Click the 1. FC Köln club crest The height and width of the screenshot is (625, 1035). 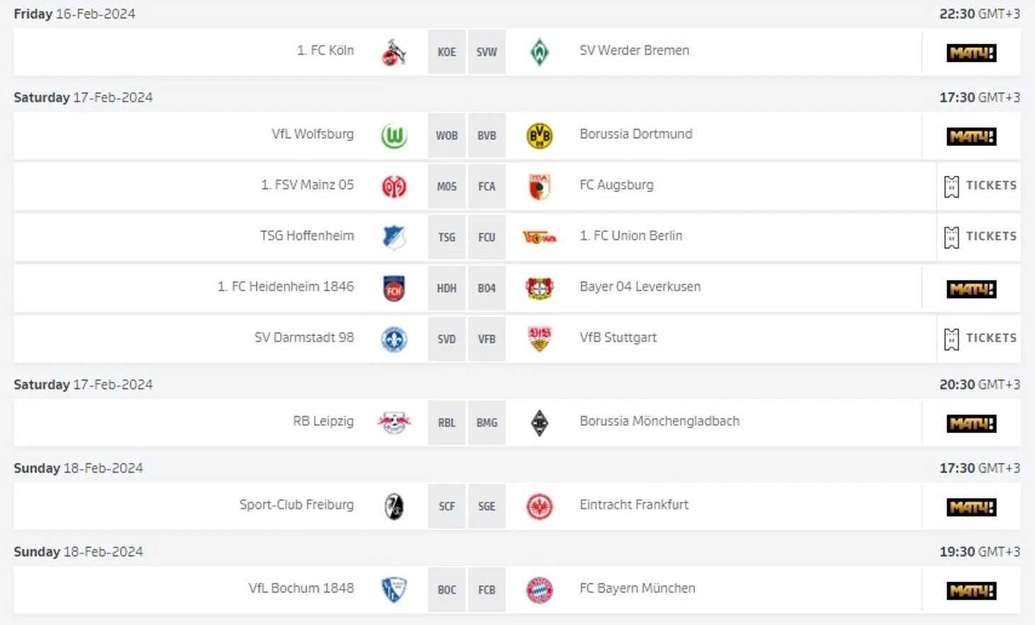pyautogui.click(x=393, y=52)
